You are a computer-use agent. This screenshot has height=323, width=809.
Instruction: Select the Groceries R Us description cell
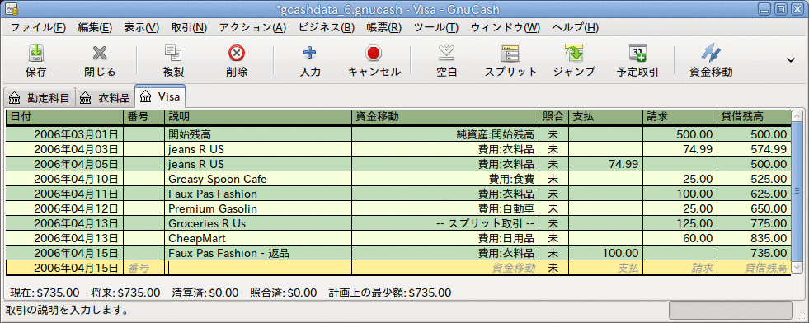pos(258,224)
